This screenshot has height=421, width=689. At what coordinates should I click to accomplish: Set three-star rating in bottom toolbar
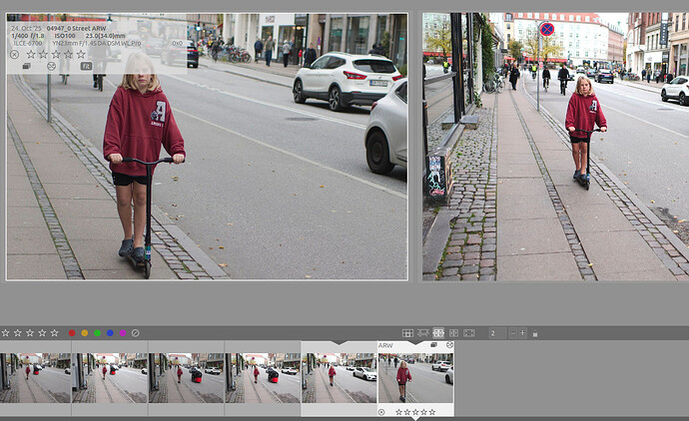[30, 333]
